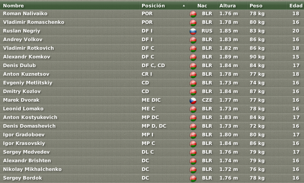Sort the list by Peso header
304x183 pixels.
pos(256,6)
